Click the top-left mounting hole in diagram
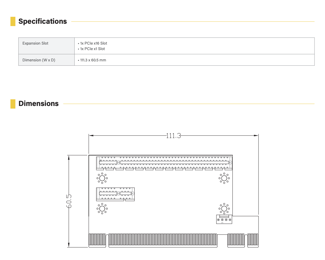This screenshot has width=325, height=260. point(102,178)
